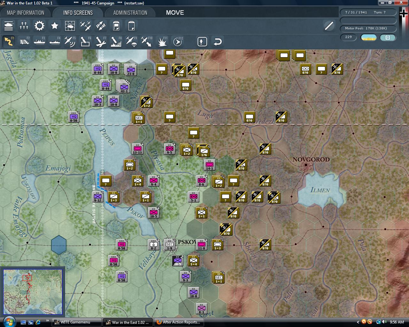The height and width of the screenshot is (327, 409).
Task: Open the air doctrine planes icon
Action: (85, 26)
